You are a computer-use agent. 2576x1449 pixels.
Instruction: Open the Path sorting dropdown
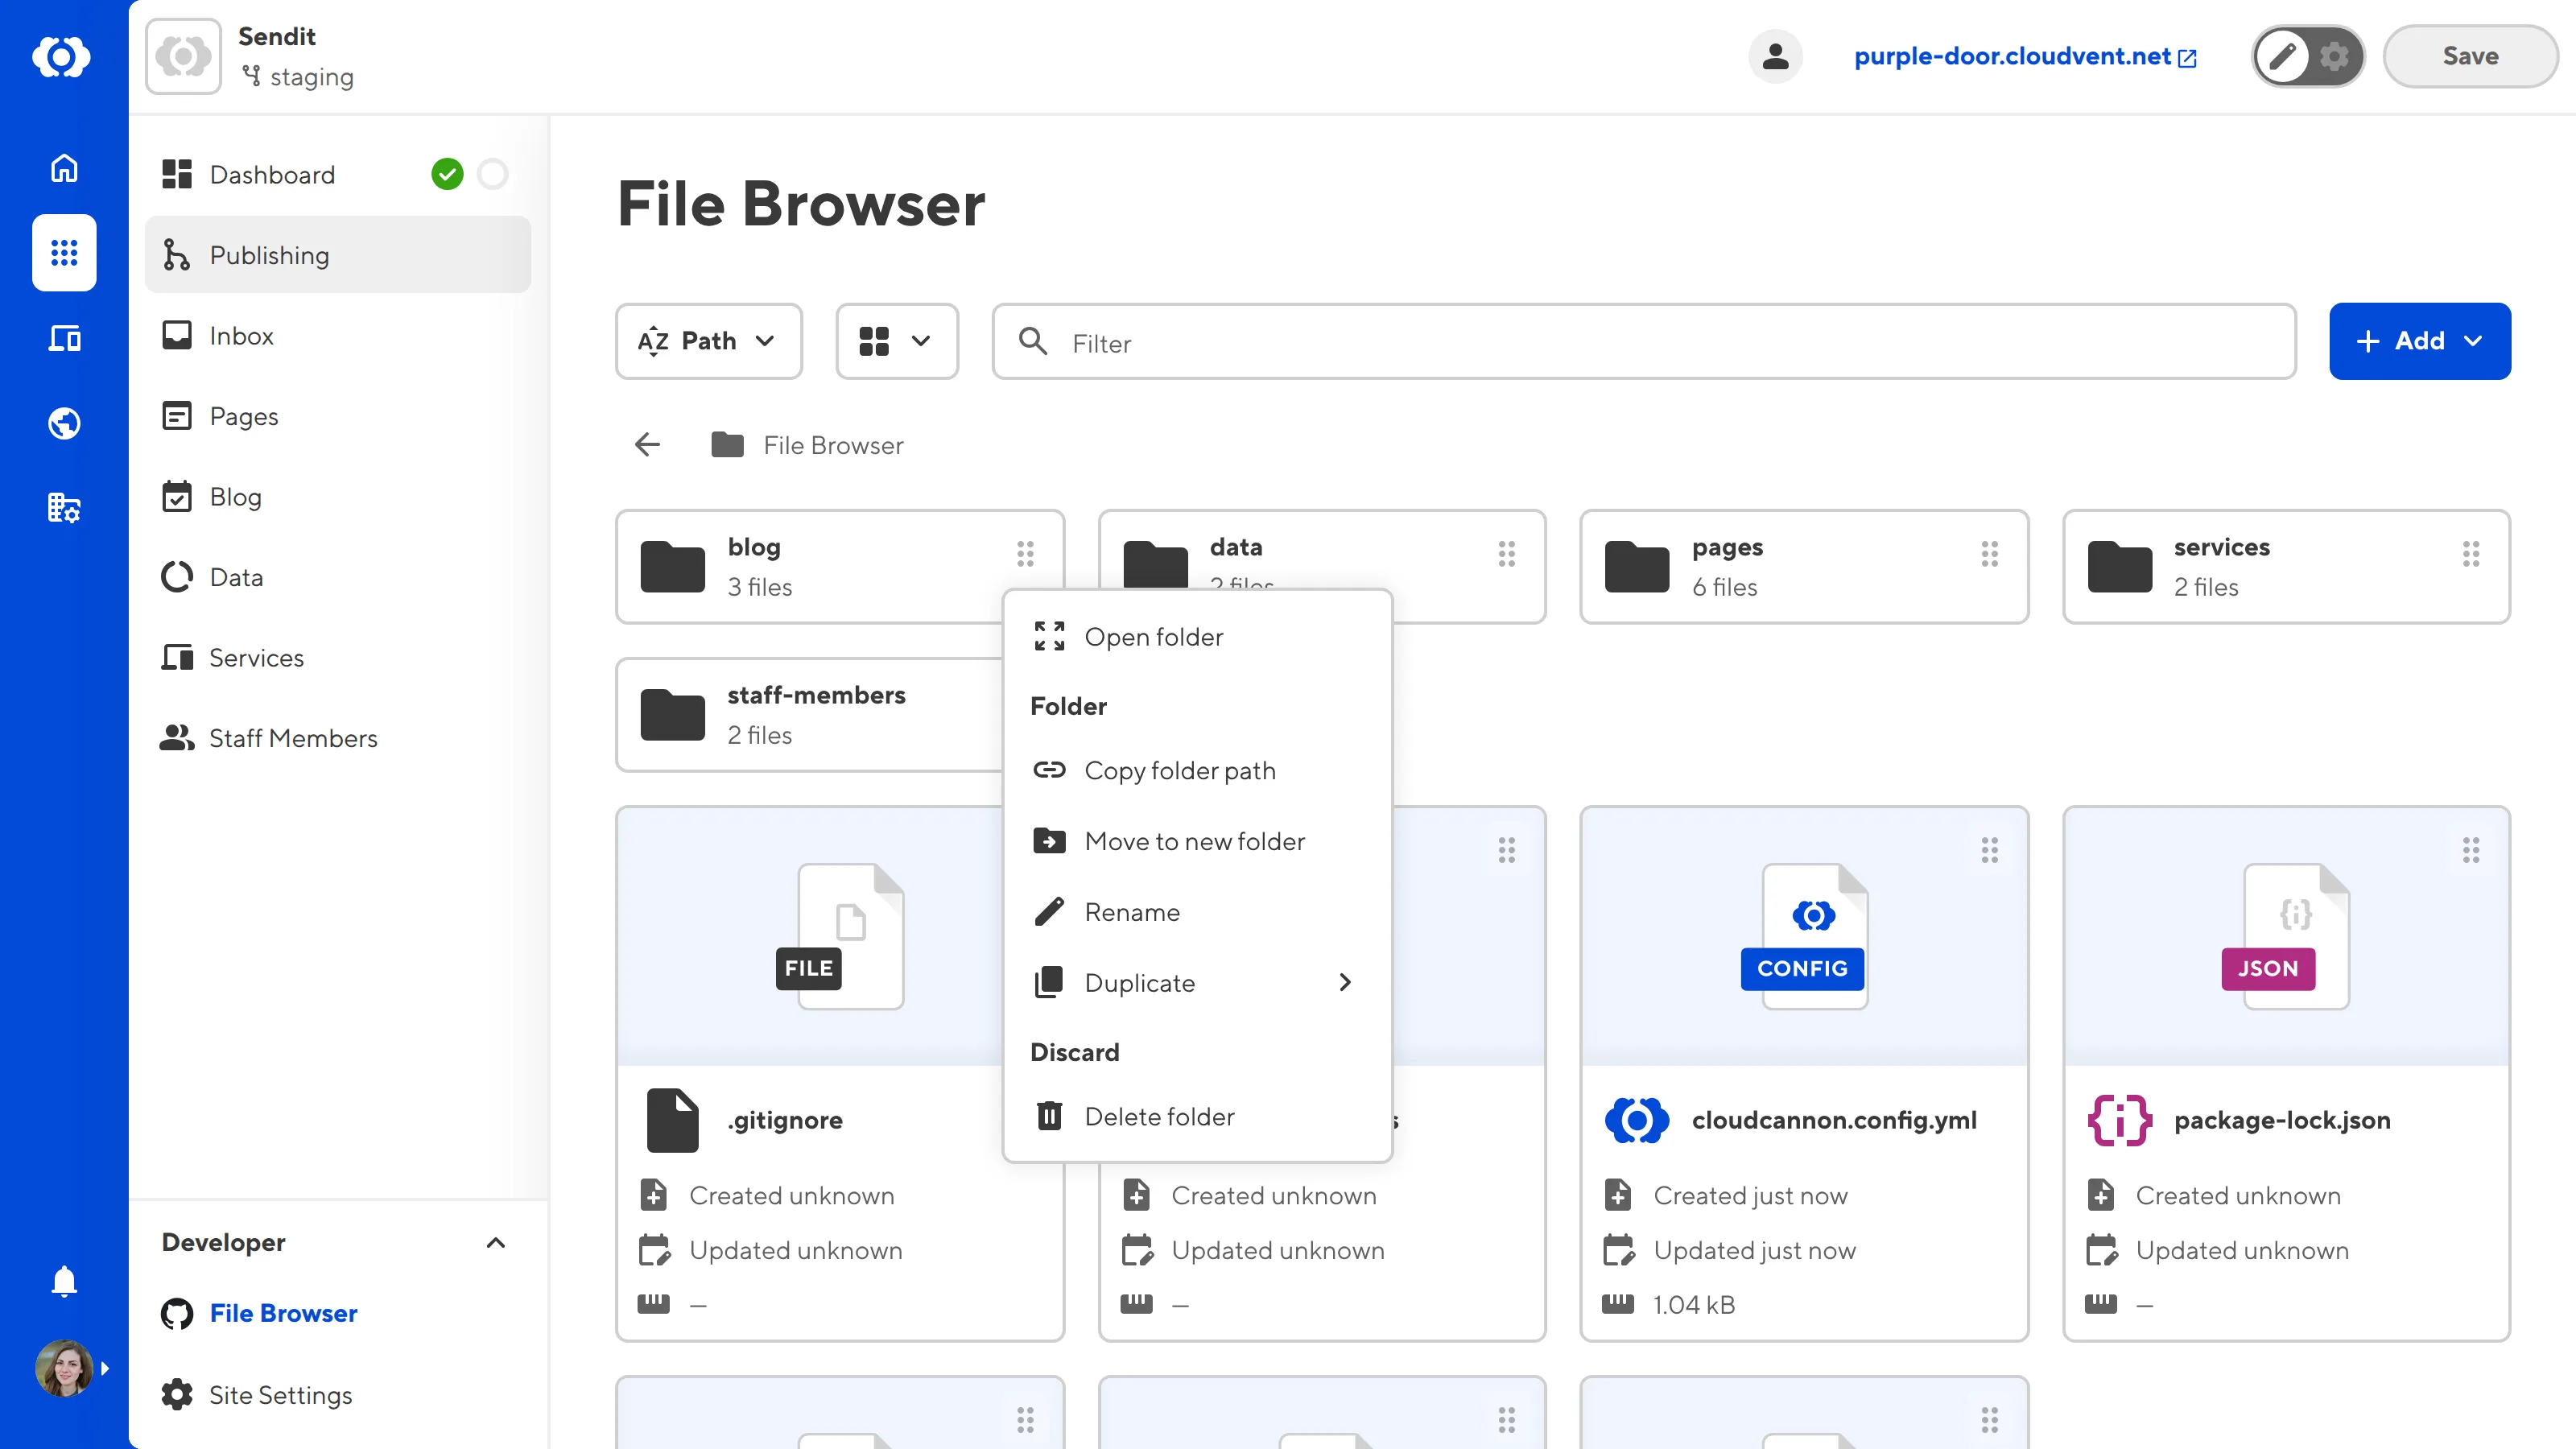pos(708,341)
